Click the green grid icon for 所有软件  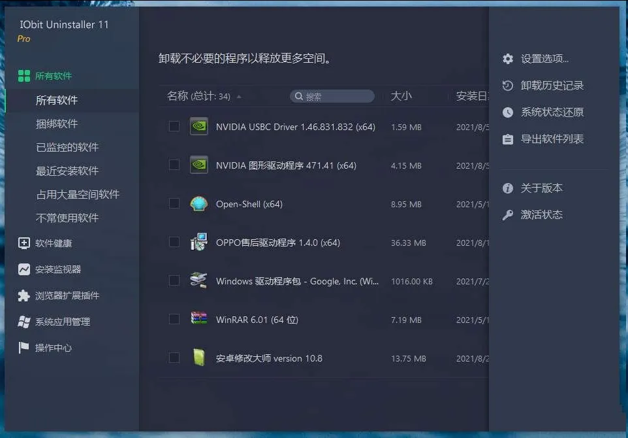(24, 76)
